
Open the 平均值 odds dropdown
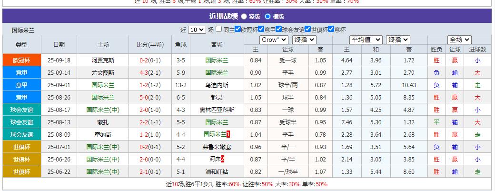(366, 40)
